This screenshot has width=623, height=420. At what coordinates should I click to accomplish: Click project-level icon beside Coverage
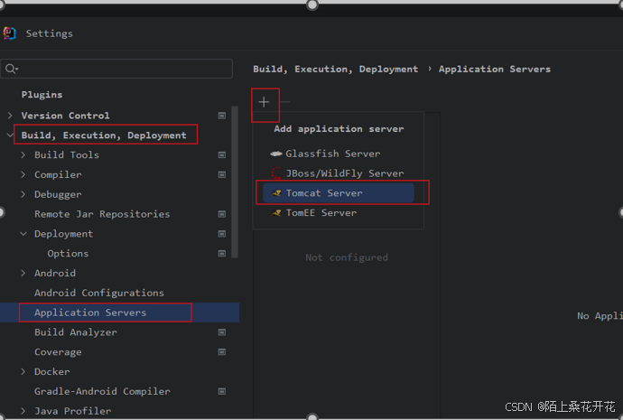click(x=222, y=352)
